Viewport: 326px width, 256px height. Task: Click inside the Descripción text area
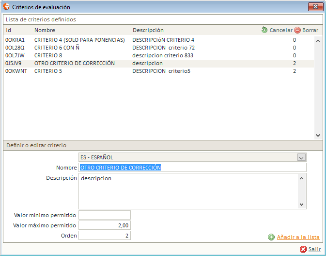point(187,191)
